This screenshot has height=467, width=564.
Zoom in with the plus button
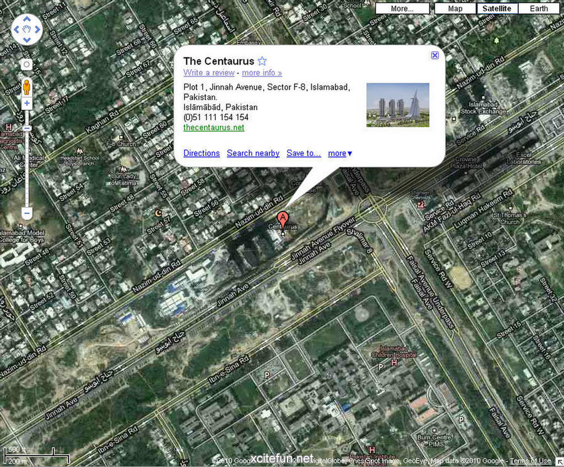tap(27, 104)
